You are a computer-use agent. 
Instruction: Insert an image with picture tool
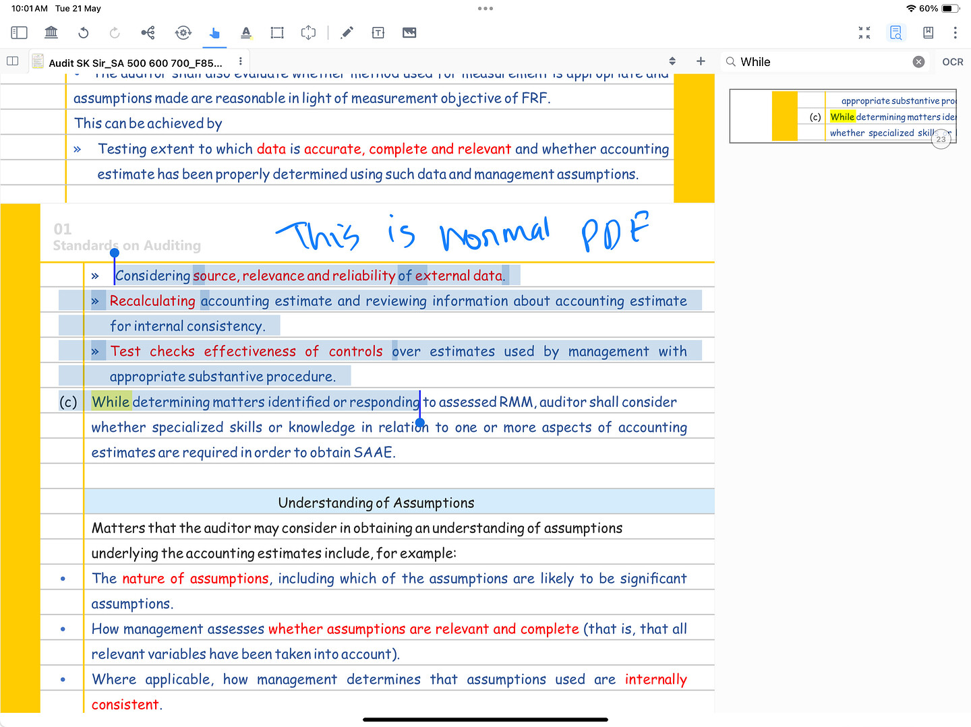409,32
